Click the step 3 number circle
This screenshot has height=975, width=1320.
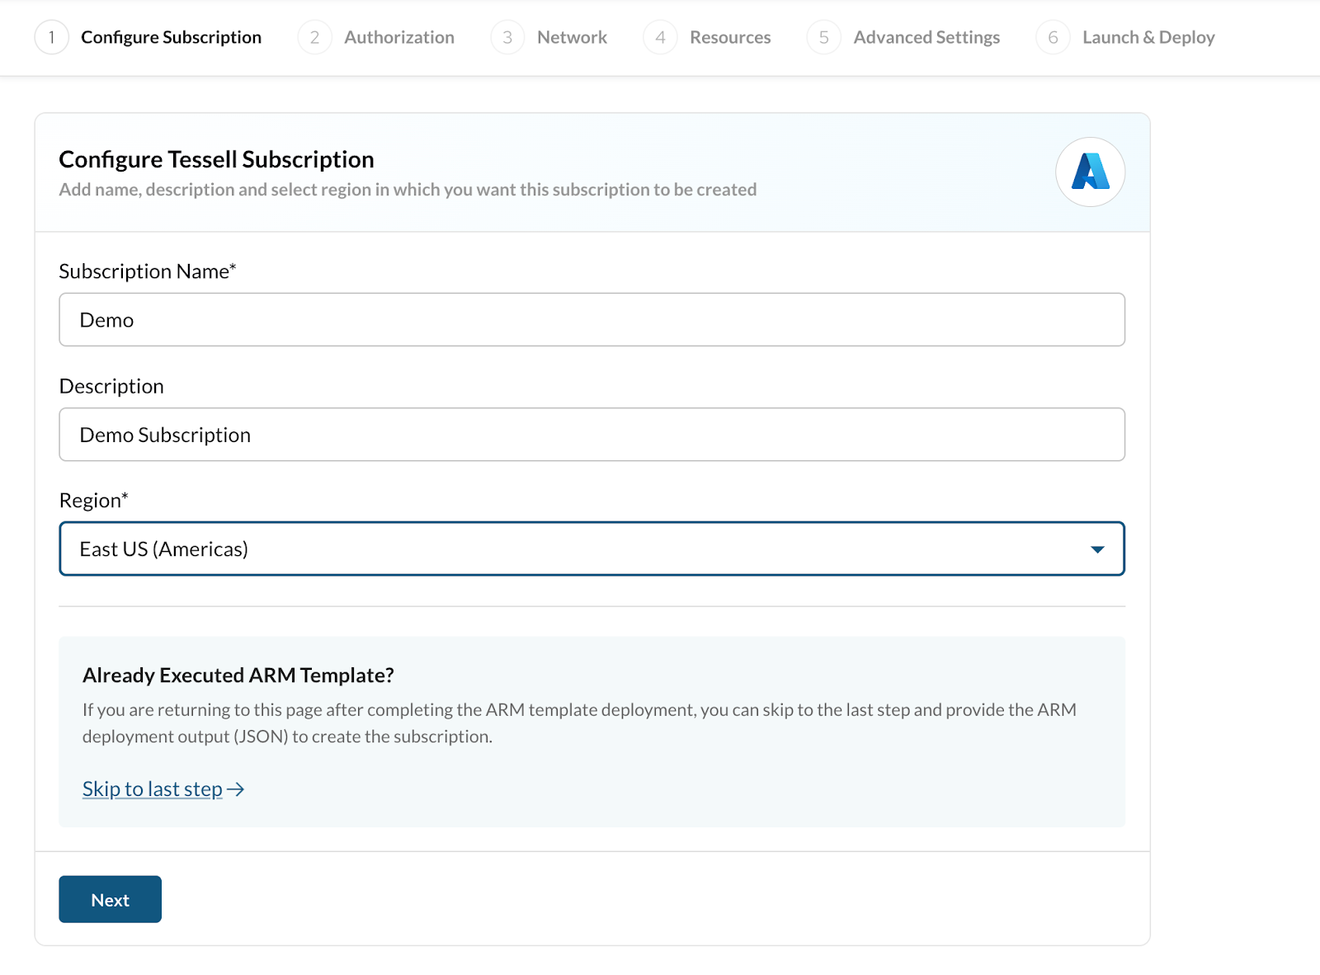[507, 38]
